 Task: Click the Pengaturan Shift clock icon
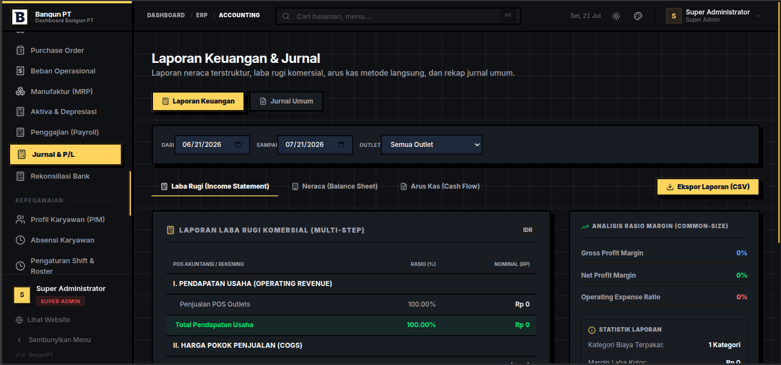20,266
